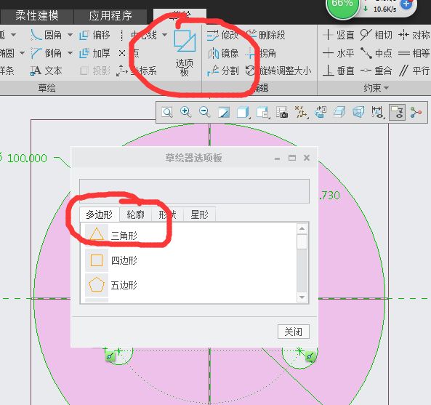
Task: Apply the 相等 equal constraint
Action: pyautogui.click(x=414, y=53)
